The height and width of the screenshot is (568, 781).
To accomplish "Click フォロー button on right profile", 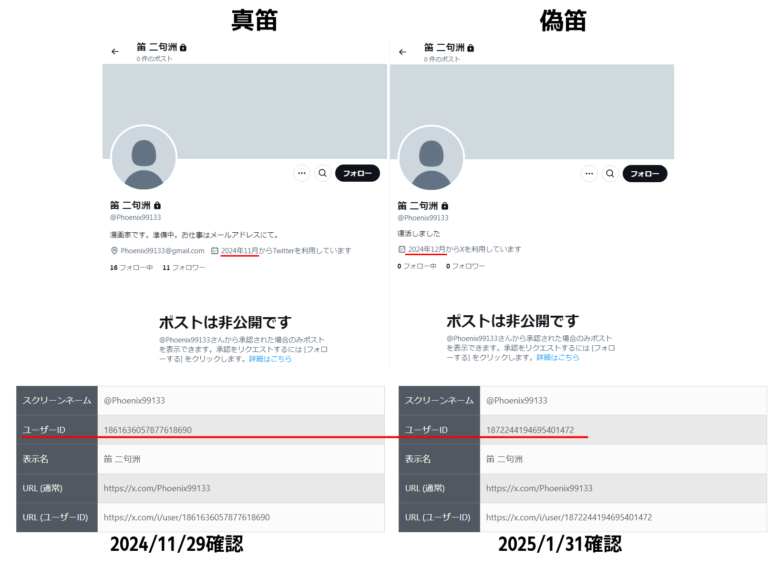I will click(645, 174).
